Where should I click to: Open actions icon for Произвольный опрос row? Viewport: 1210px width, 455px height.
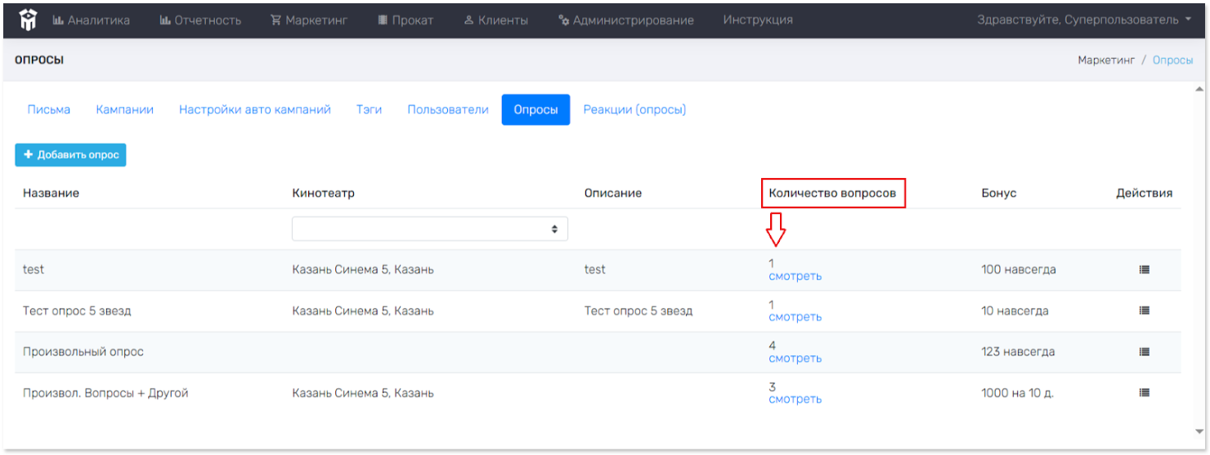click(x=1144, y=352)
